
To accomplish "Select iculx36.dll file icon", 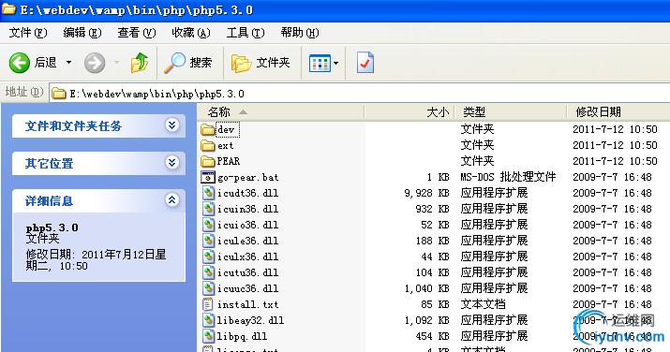I will [x=208, y=257].
